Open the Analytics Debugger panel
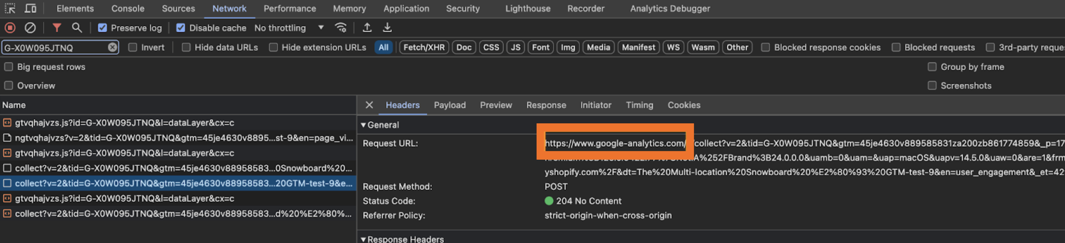The width and height of the screenshot is (1065, 243). click(x=670, y=8)
